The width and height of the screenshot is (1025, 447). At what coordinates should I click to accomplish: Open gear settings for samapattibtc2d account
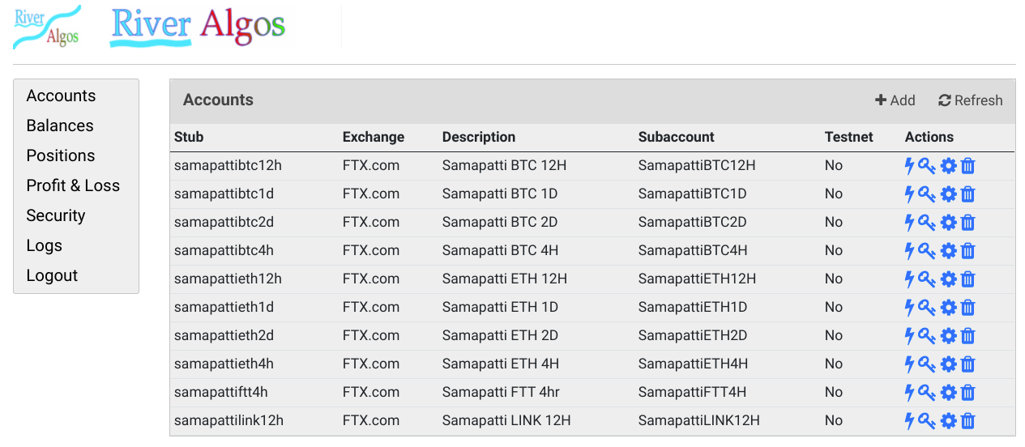(948, 223)
